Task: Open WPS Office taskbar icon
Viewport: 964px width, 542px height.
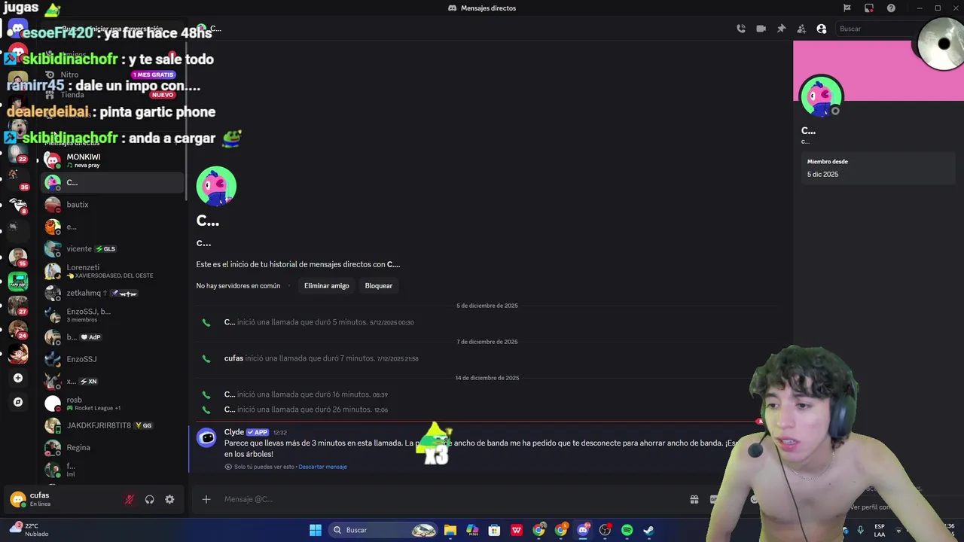Action: (x=517, y=530)
